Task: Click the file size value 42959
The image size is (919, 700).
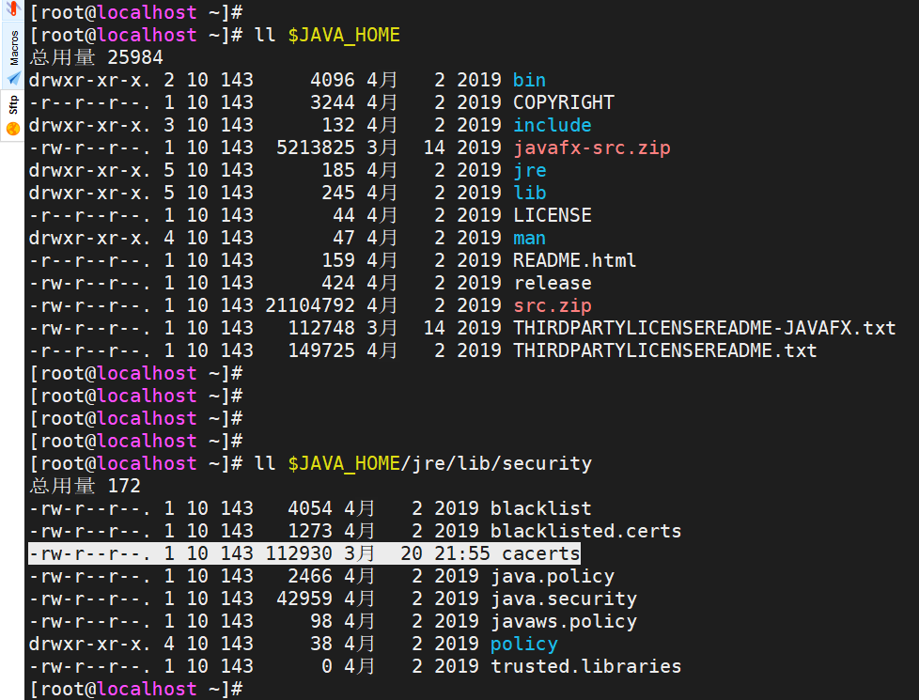Action: point(304,599)
